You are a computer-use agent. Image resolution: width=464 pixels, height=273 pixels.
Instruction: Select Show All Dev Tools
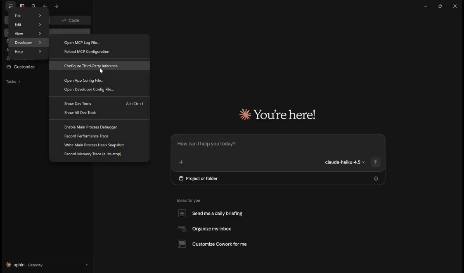tap(99, 112)
